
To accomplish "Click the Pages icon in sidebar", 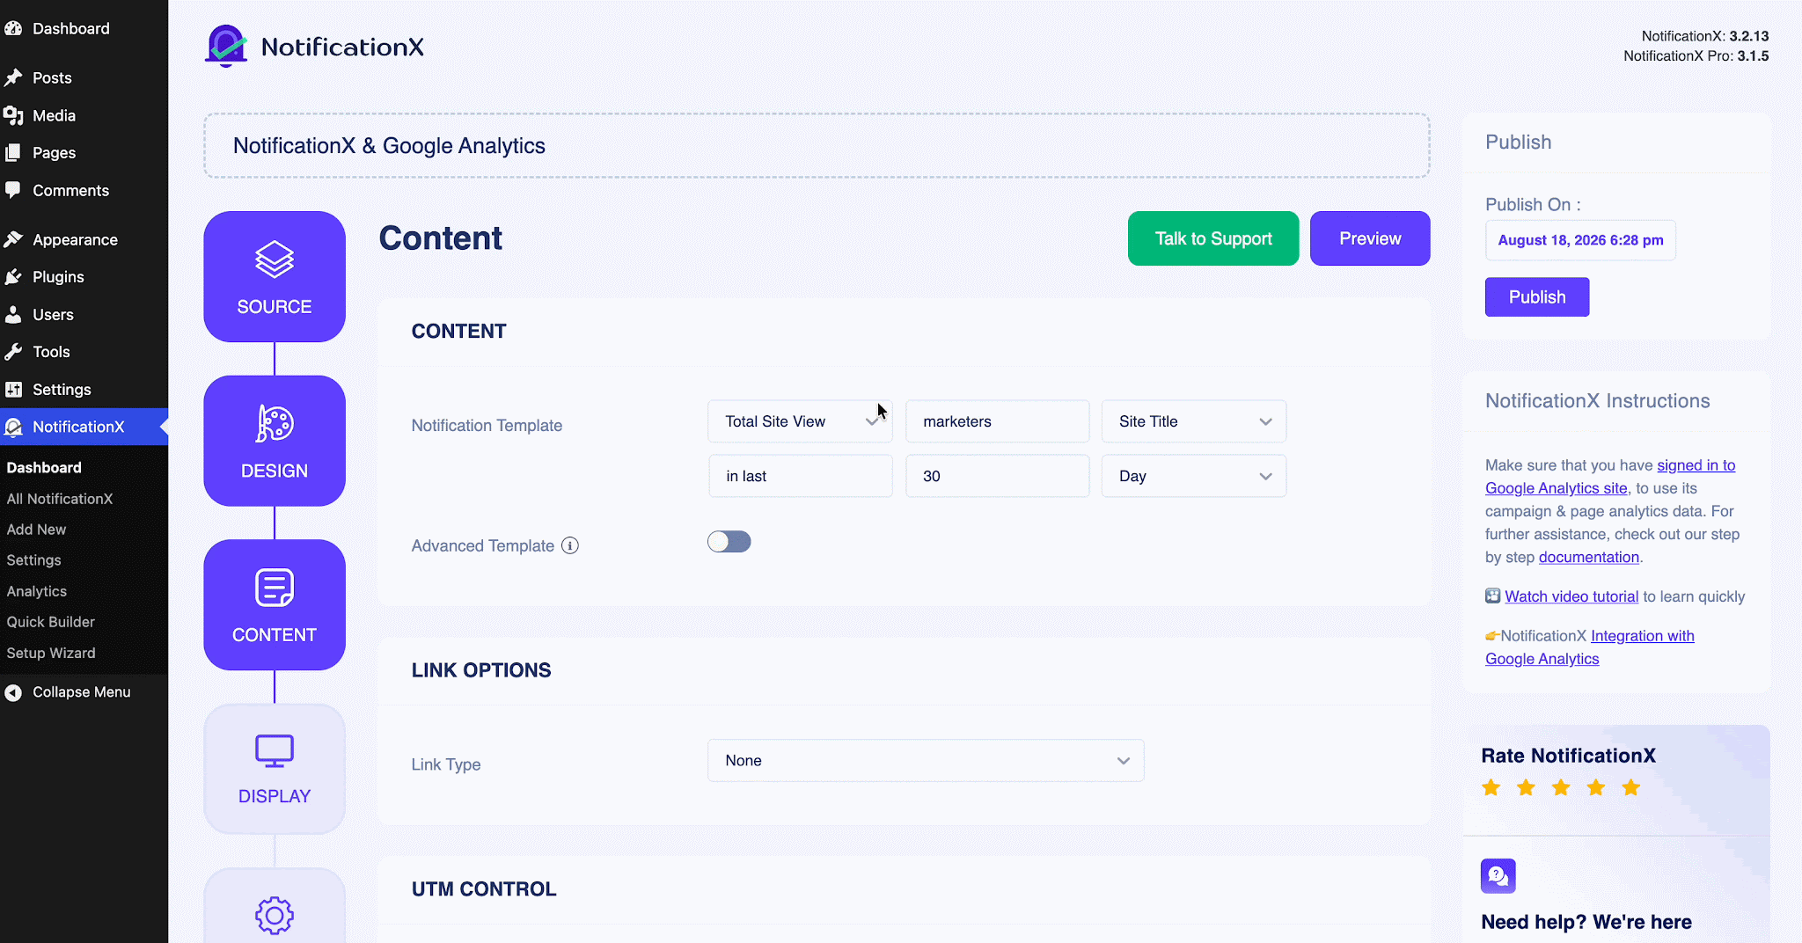I will (13, 152).
